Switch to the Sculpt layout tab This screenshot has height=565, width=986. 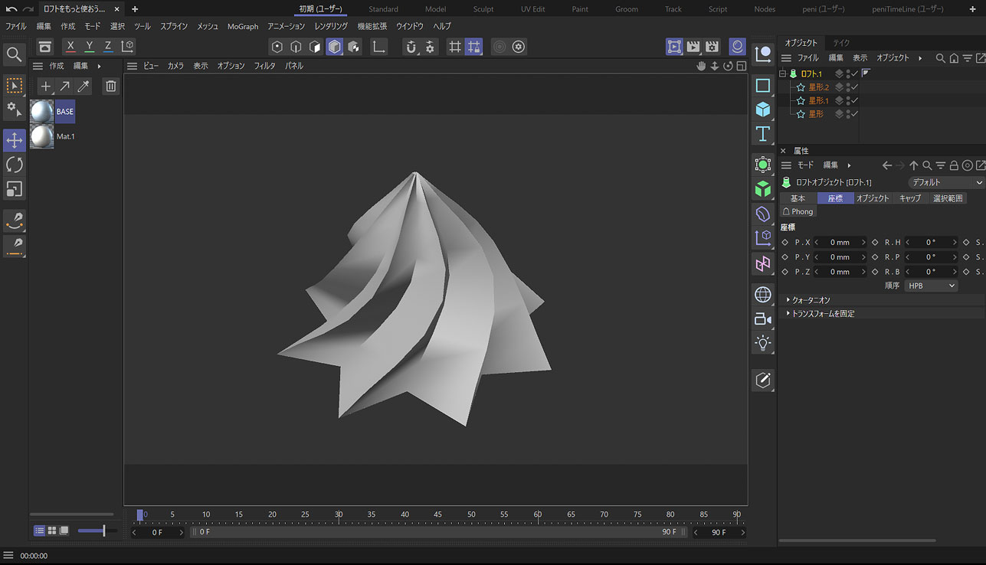coord(483,9)
